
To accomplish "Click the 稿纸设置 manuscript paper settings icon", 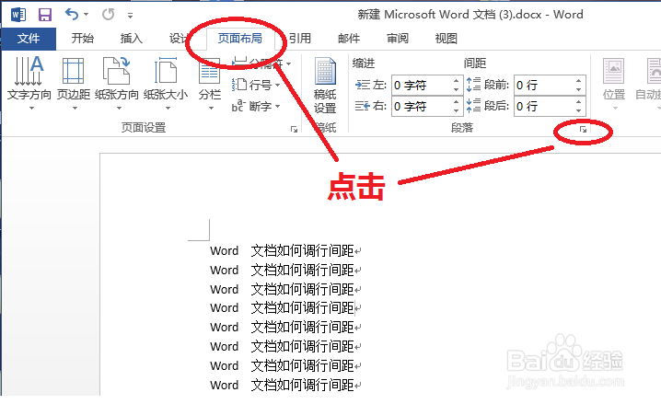I will click(x=325, y=86).
